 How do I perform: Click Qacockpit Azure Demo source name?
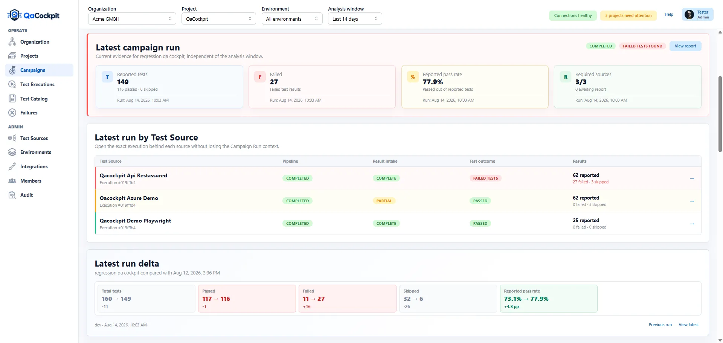click(129, 198)
